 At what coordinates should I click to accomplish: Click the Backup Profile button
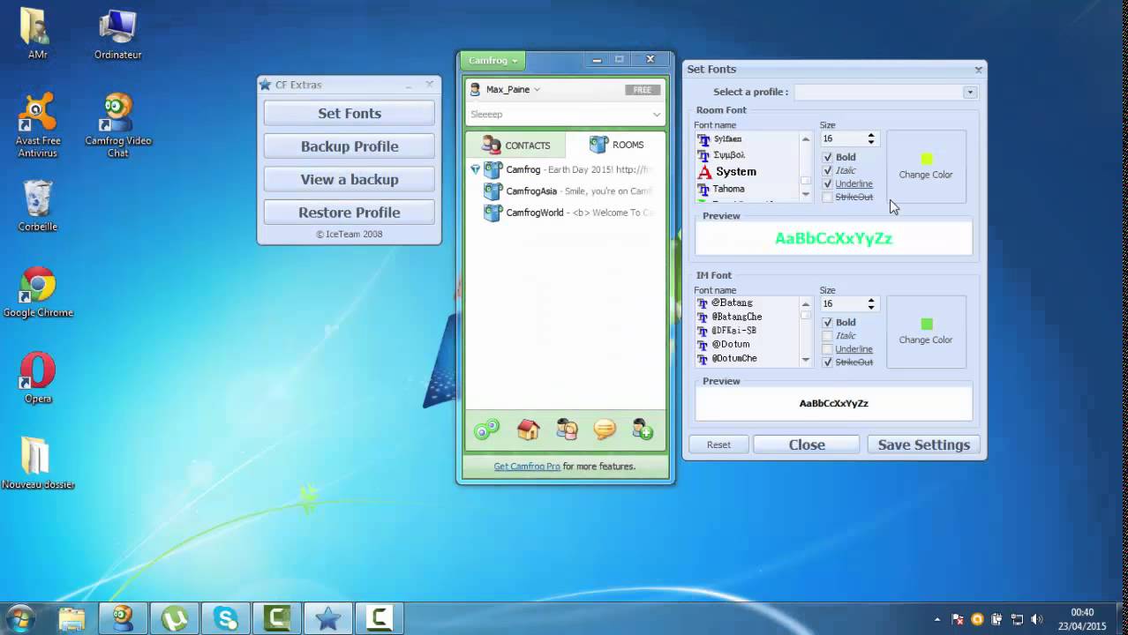pyautogui.click(x=350, y=146)
